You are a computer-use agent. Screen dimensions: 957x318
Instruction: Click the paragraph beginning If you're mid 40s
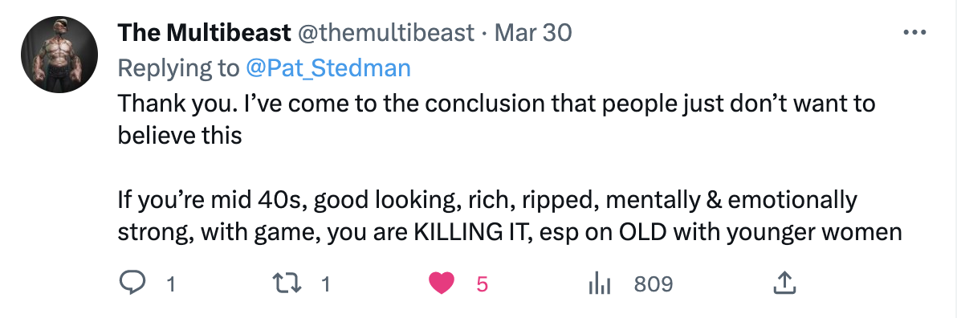(x=510, y=216)
